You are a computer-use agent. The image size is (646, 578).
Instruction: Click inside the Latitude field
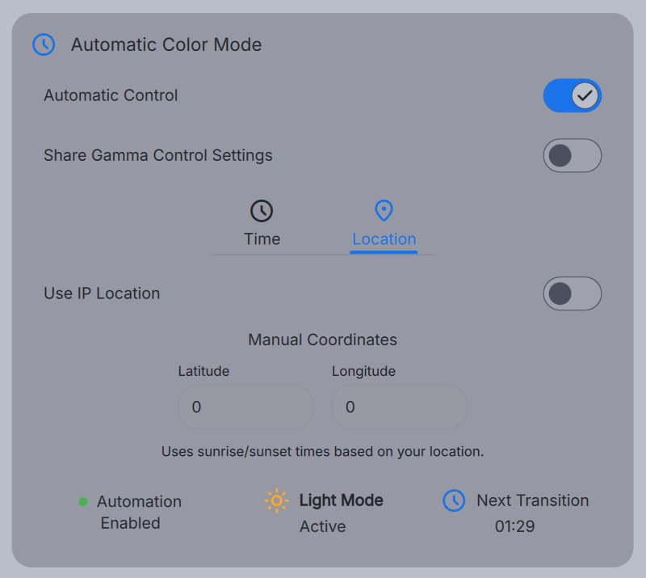pyautogui.click(x=245, y=407)
